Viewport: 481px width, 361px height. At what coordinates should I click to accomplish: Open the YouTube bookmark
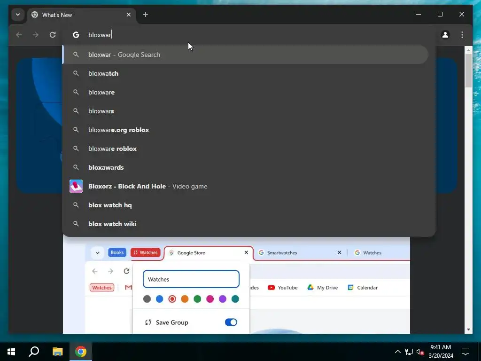[x=282, y=288]
